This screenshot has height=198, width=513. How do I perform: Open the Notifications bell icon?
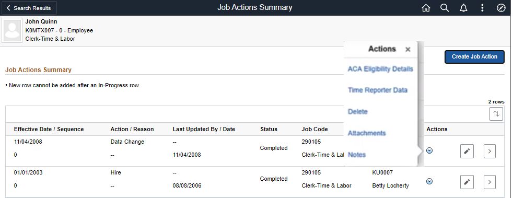463,8
